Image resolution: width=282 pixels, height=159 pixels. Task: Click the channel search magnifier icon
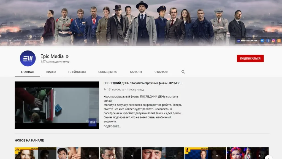coord(183,71)
